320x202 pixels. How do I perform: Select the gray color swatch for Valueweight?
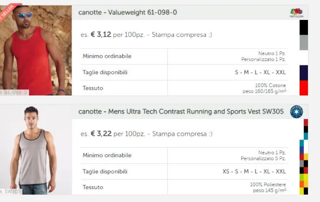tap(304, 42)
